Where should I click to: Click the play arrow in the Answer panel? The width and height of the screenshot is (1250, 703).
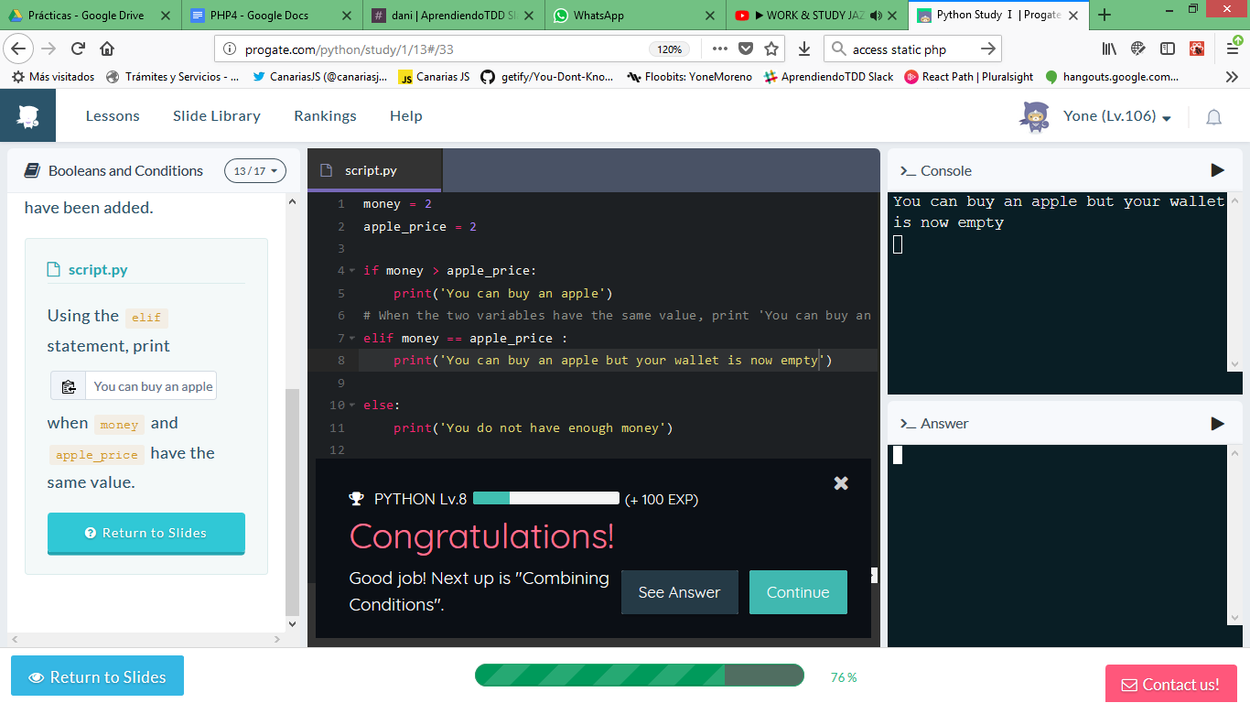1217,423
